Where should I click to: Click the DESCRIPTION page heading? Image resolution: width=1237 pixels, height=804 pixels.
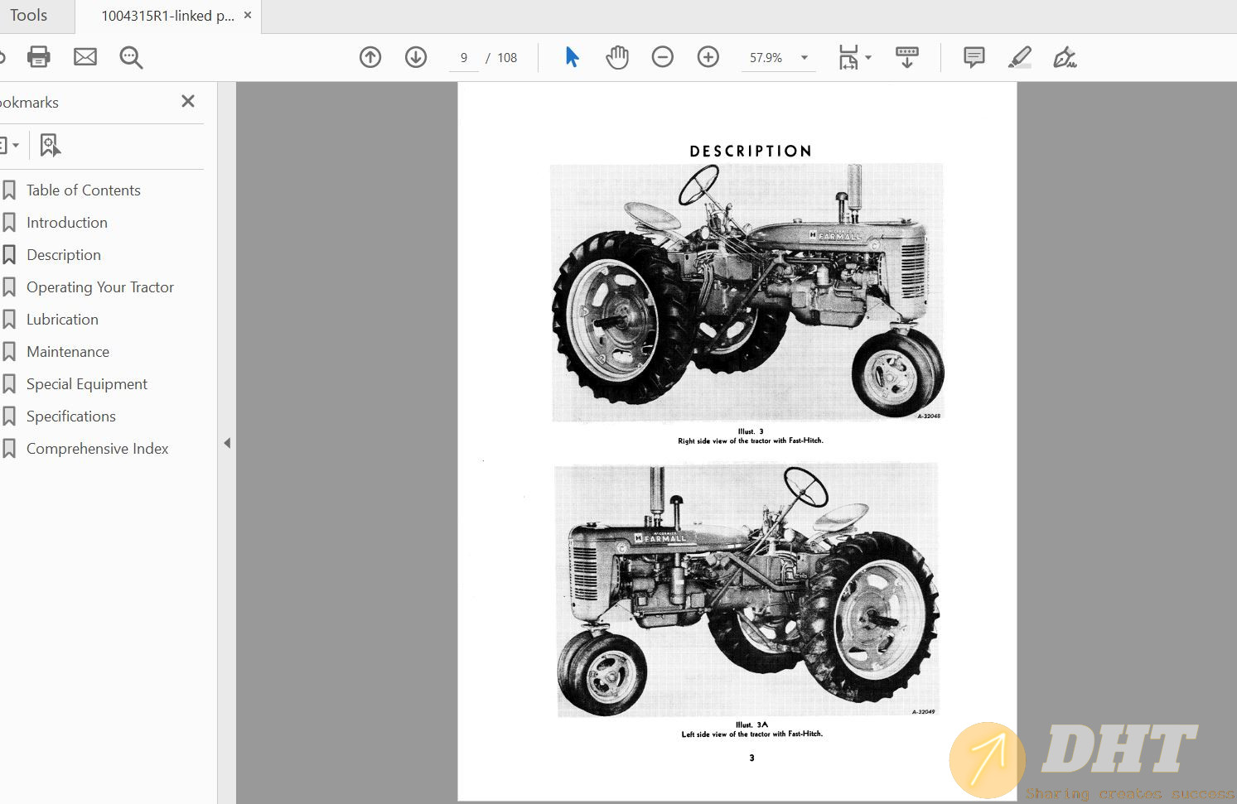click(751, 151)
